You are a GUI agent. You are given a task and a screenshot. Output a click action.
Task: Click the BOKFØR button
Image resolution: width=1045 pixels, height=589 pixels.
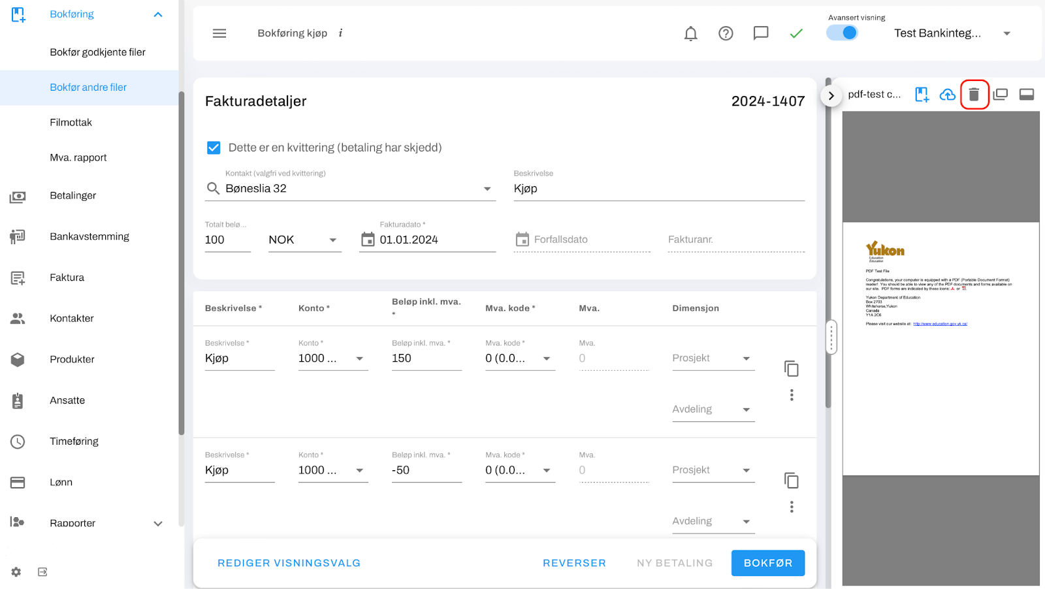(768, 563)
